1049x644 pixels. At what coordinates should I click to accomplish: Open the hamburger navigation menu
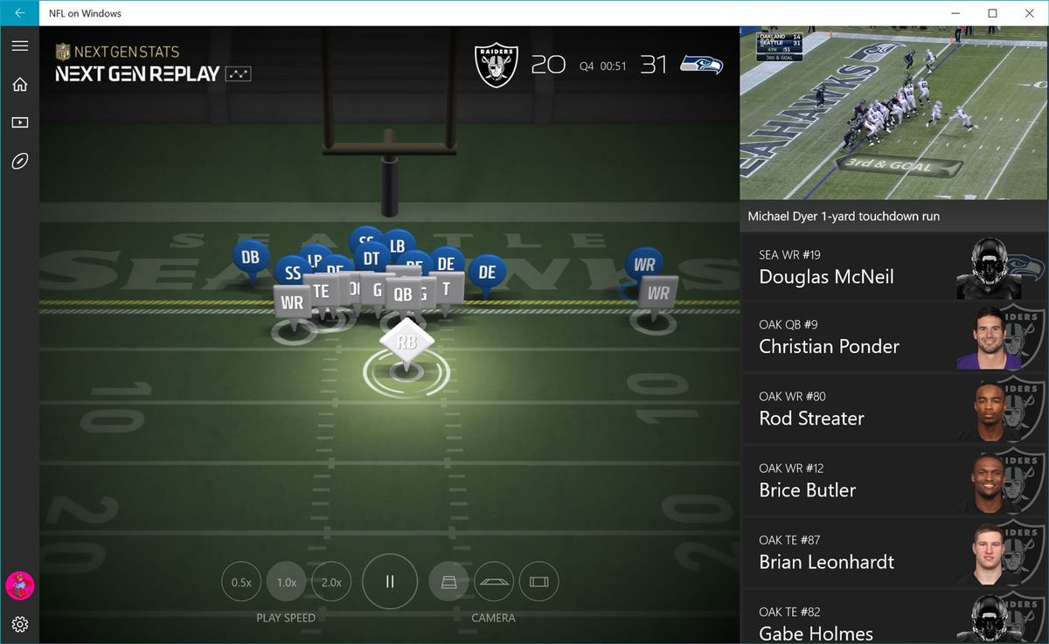20,45
